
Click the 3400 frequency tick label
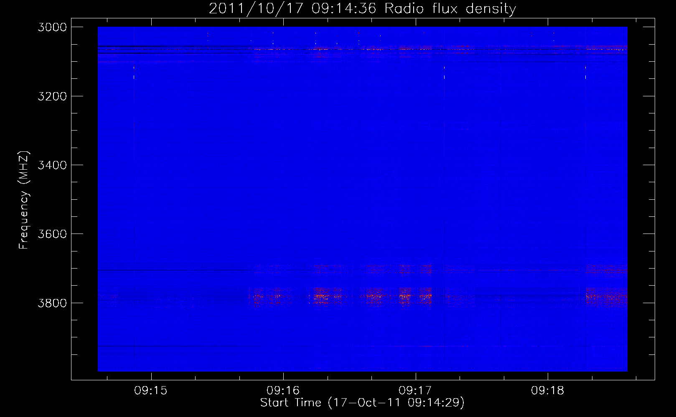(52, 165)
